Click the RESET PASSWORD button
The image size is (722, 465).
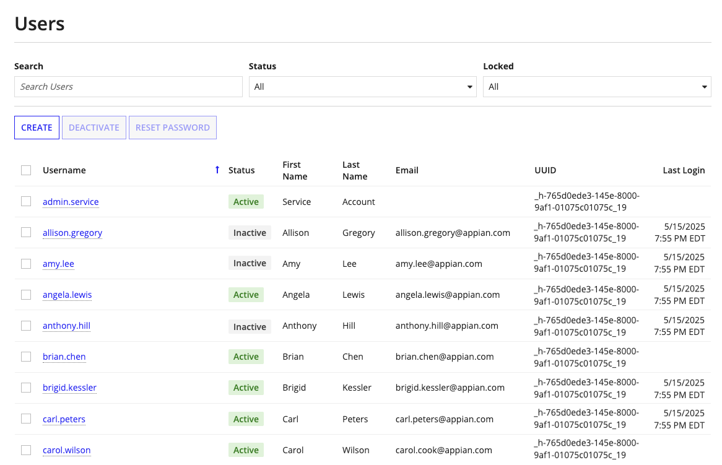173,128
